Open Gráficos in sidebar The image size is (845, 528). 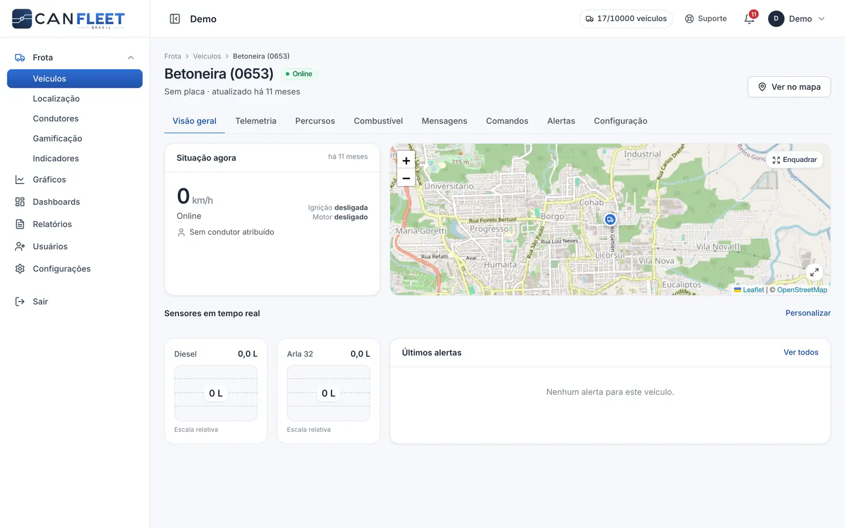click(x=49, y=180)
